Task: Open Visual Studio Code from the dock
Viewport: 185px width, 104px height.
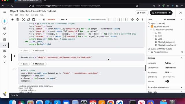Action: tap(120, 102)
